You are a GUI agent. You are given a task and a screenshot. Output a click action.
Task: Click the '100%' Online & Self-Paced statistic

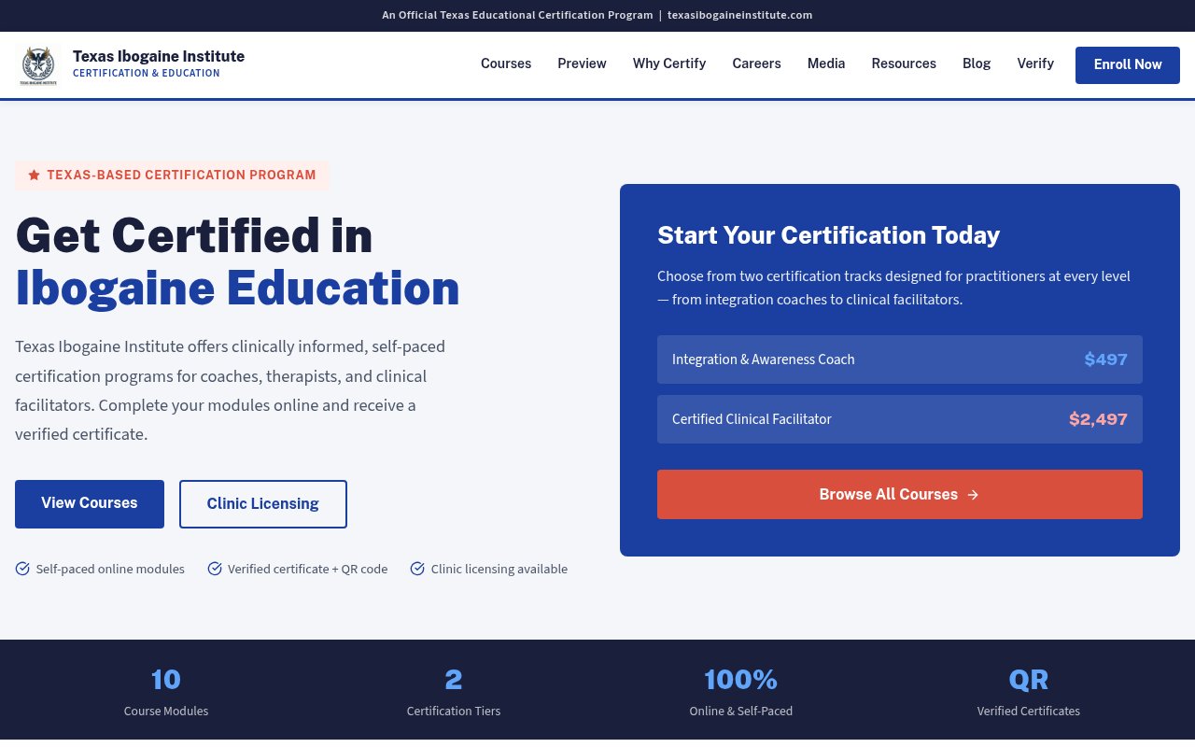click(x=741, y=679)
